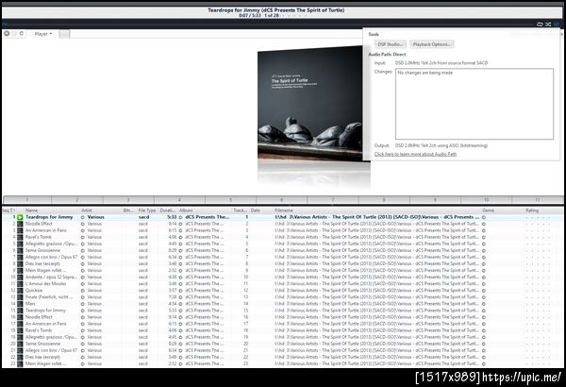
Task: Select the Quickie track in row 12
Action: 34,290
